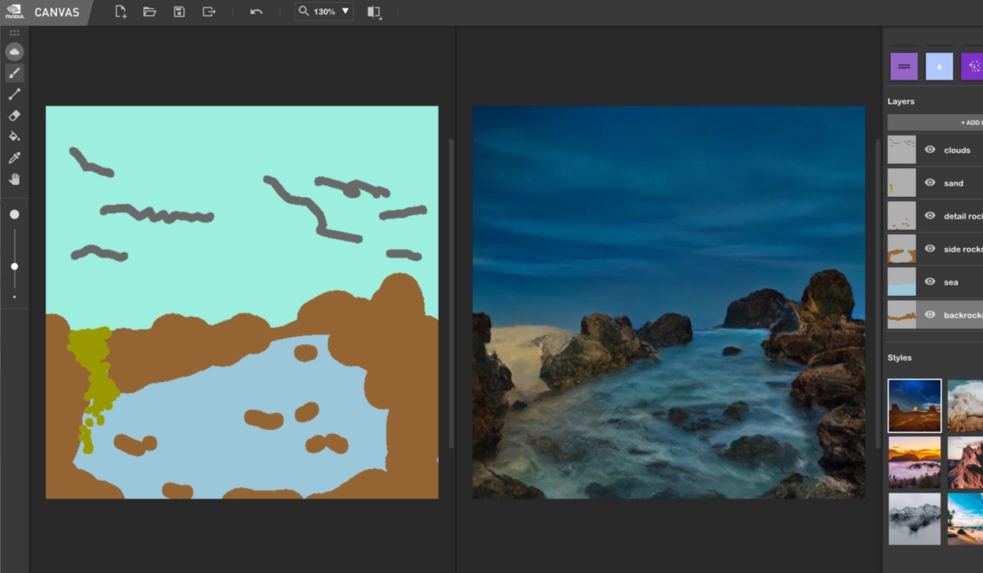Choose the sunset above clouds style thumbnail
The width and height of the screenshot is (983, 573).
[x=914, y=462]
